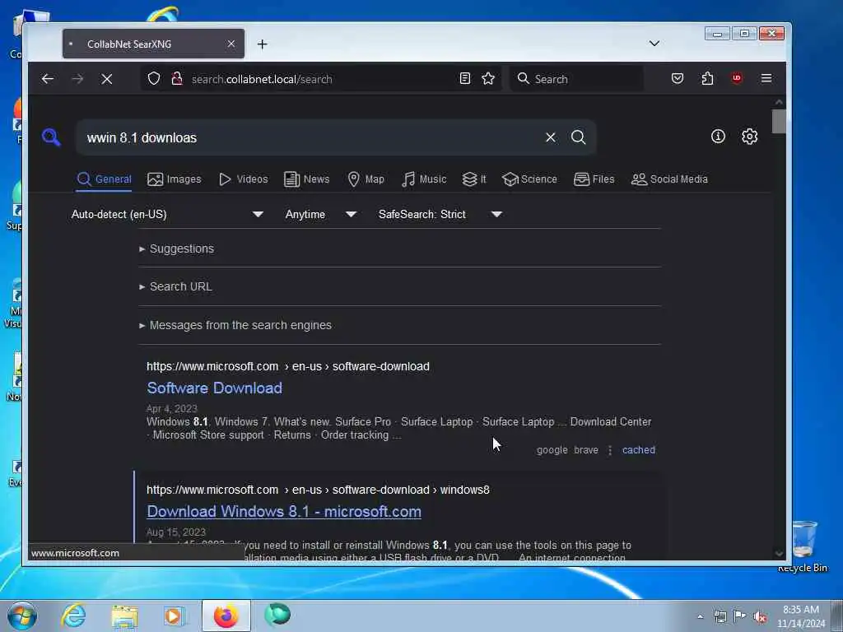Open the Firefox hamburger menu
The width and height of the screenshot is (843, 632).
click(x=766, y=78)
